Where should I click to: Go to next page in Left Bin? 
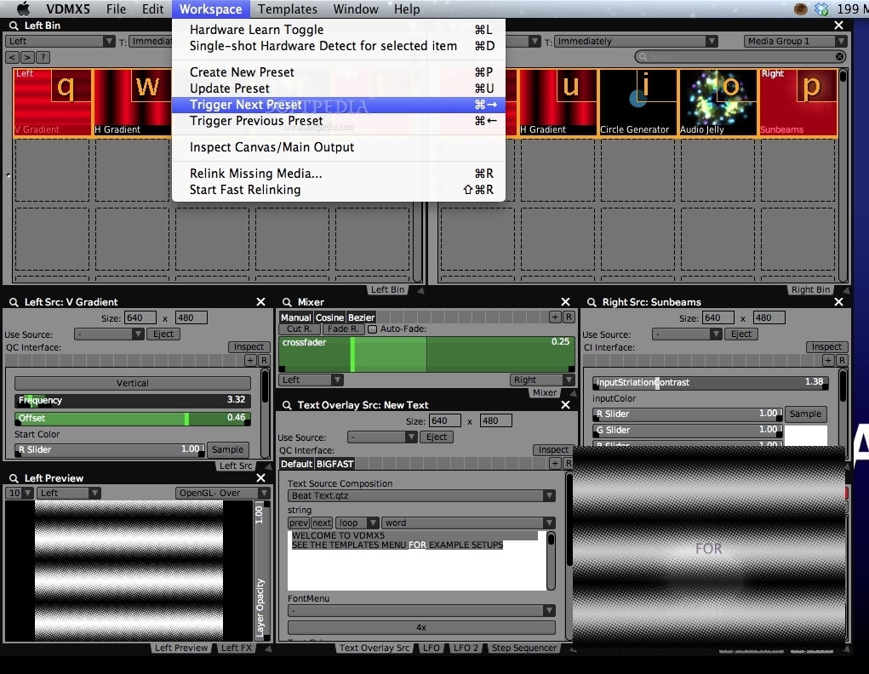click(x=27, y=57)
